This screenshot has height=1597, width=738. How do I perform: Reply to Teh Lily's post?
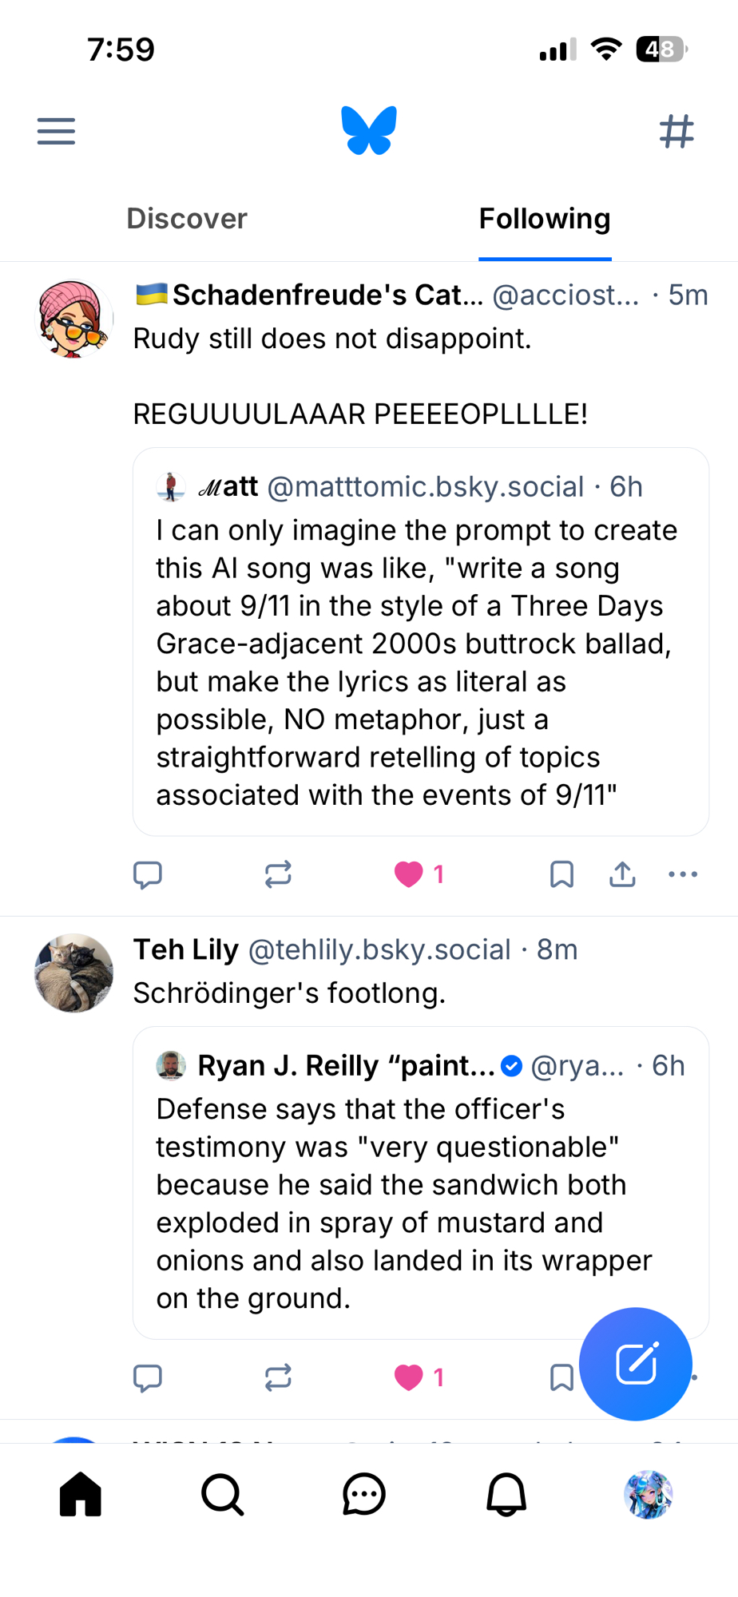pyautogui.click(x=148, y=1377)
